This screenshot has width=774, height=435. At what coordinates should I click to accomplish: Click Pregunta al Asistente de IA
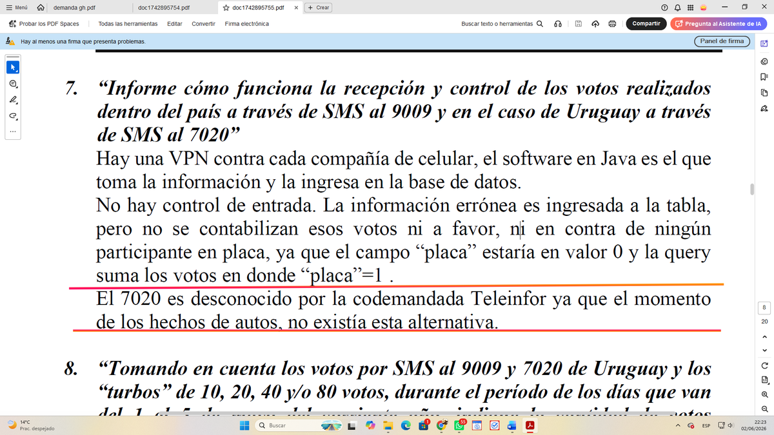coord(718,24)
